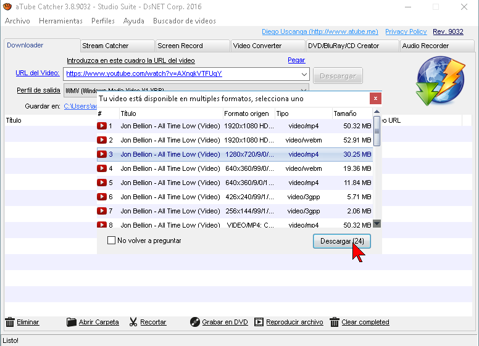Open the Herramientas menu

60,21
